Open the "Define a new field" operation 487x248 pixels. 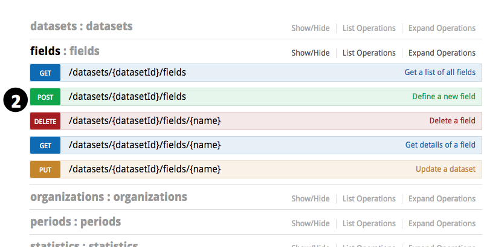click(x=443, y=97)
